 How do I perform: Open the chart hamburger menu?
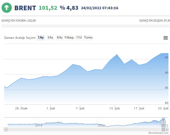tap(166, 38)
